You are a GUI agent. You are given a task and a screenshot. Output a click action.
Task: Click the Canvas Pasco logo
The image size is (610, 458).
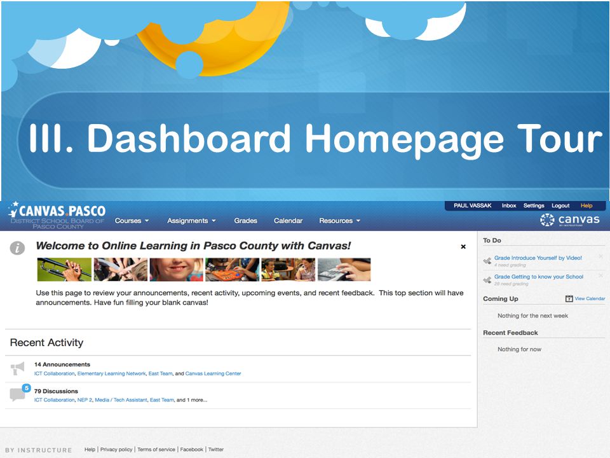point(57,216)
